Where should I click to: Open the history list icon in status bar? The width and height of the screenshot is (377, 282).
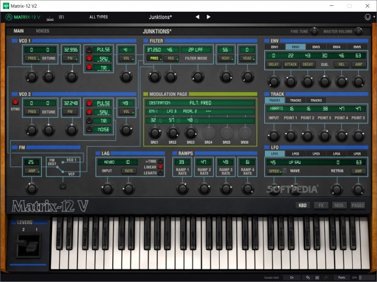point(317,277)
